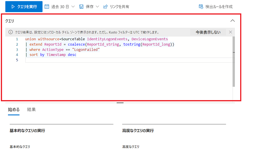
Task: Click the 高度なクエリ label
Action: pyautogui.click(x=131, y=147)
